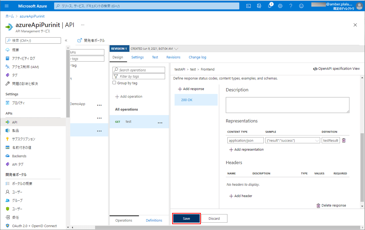Click the Search operations field
The width and height of the screenshot is (365, 230).
[139, 70]
